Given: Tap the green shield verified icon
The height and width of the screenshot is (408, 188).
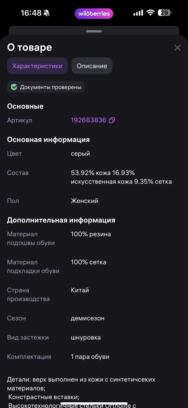Looking at the screenshot, I should click(14, 87).
